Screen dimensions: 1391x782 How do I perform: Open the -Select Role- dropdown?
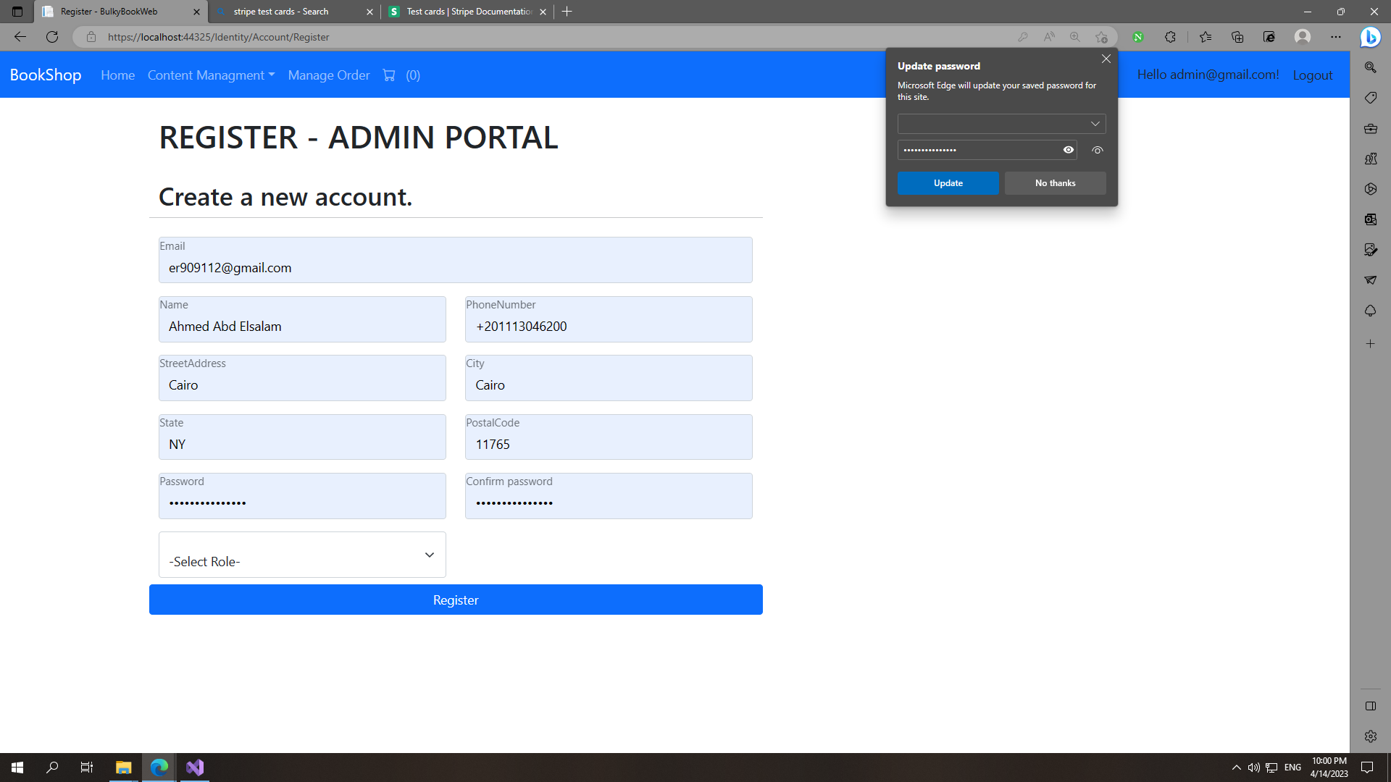[301, 555]
